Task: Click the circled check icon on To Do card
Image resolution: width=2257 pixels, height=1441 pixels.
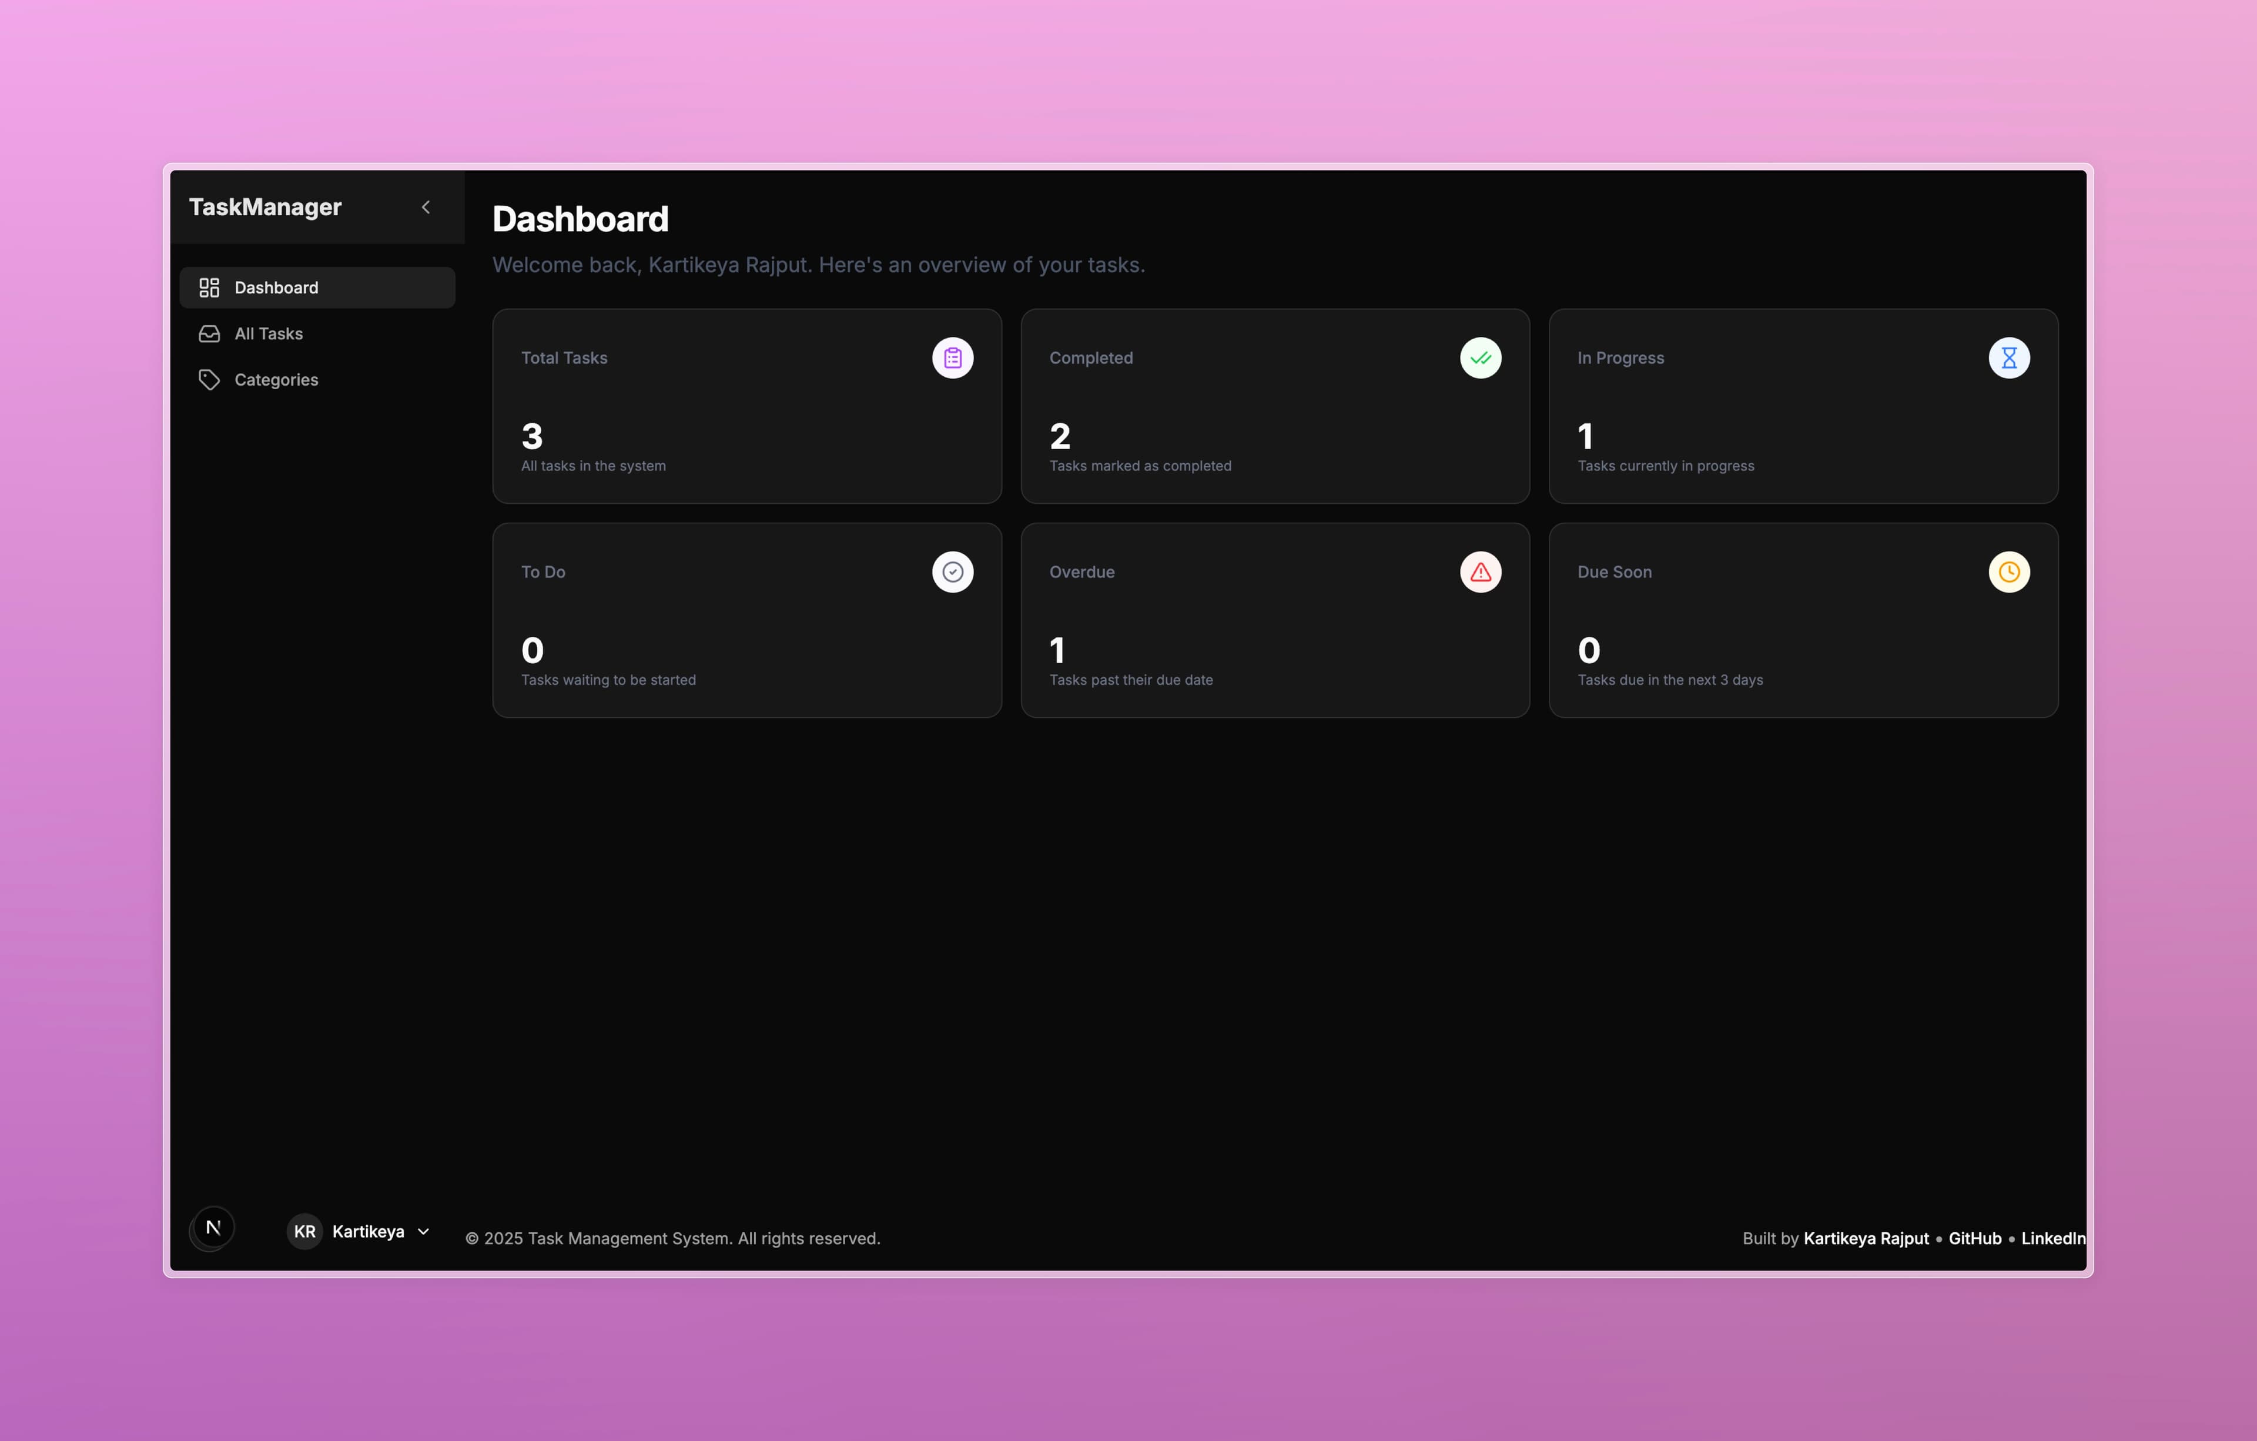Action: 953,572
